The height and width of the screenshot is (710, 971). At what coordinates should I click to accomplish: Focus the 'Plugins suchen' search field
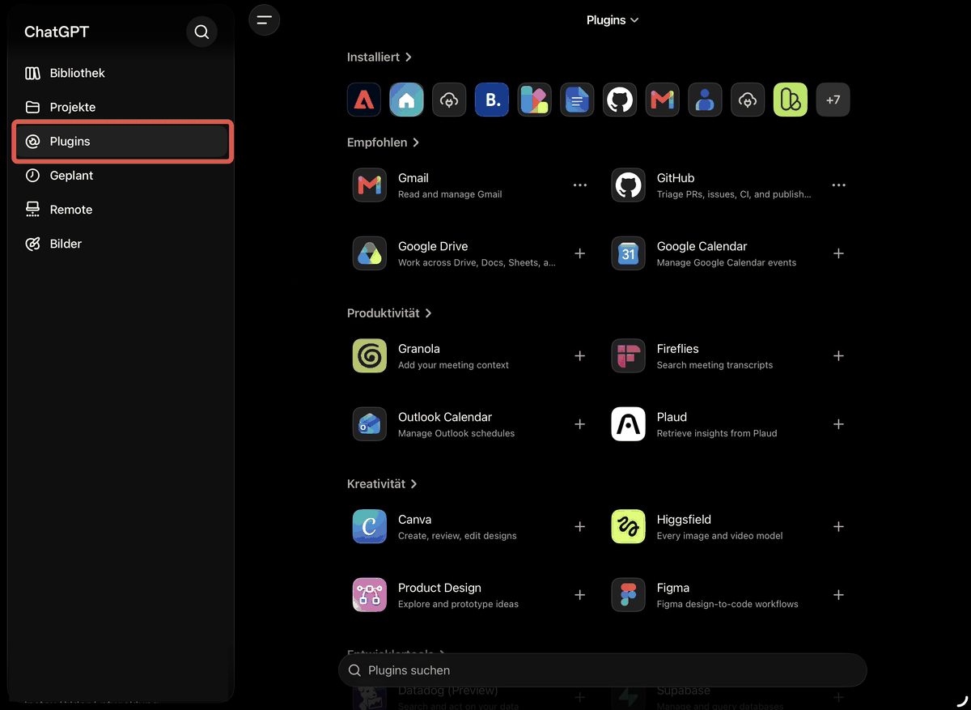coord(602,670)
